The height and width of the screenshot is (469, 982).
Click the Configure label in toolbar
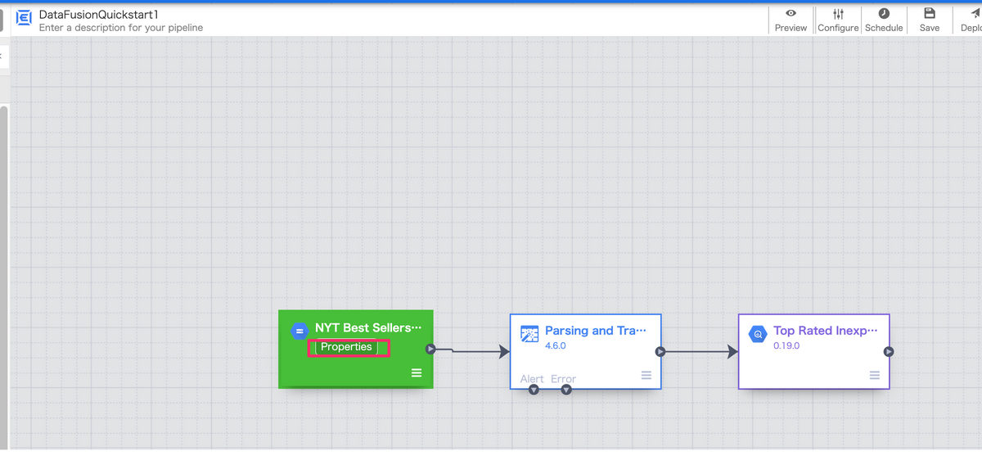coord(838,28)
